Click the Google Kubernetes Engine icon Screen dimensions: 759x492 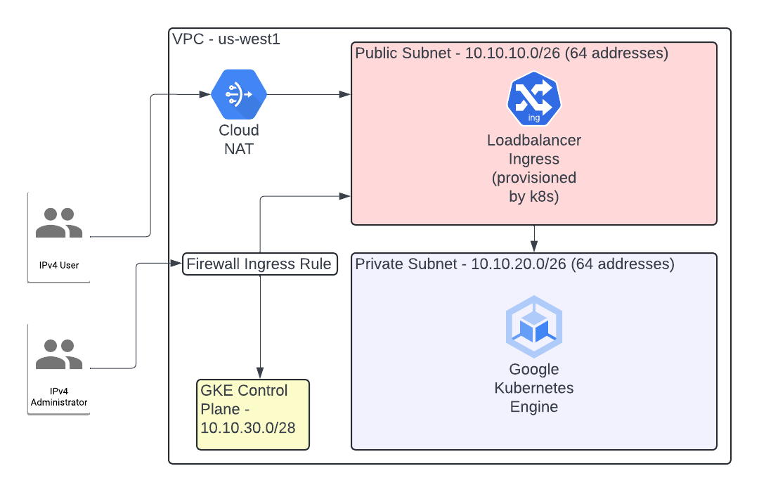(534, 326)
